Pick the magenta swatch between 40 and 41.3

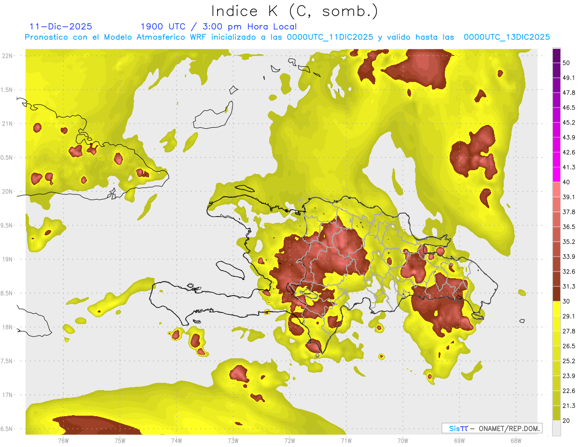click(x=556, y=175)
